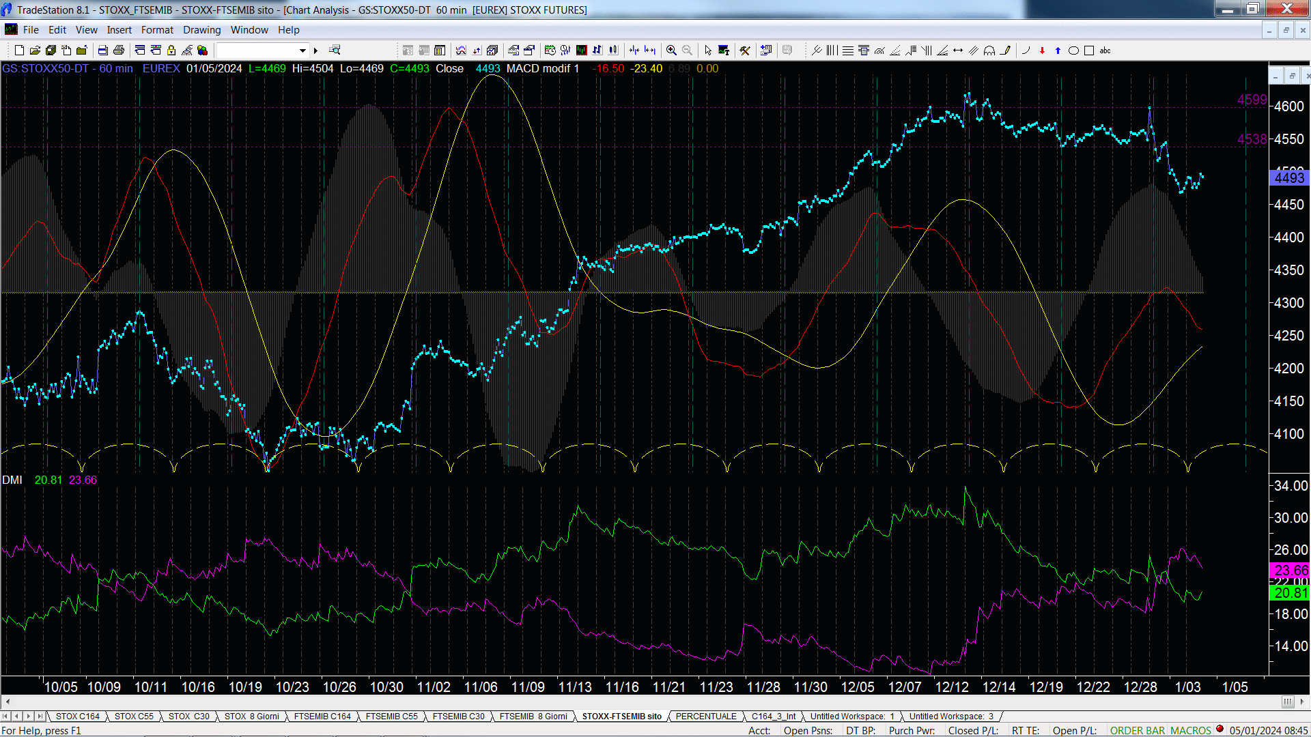Open the View menu

click(x=86, y=30)
